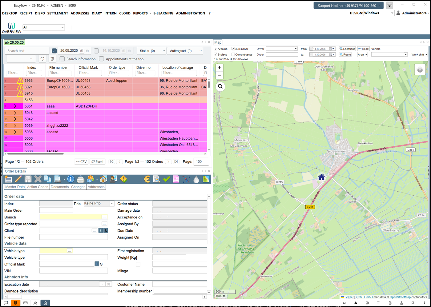
Task: Click the pencil edit icon in Order Details
Action: pos(18,179)
